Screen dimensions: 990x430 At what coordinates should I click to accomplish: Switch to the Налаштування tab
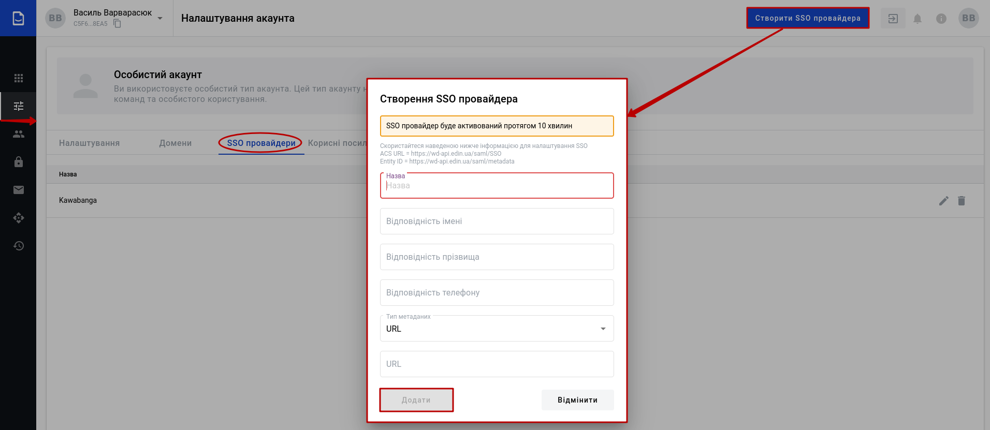89,143
